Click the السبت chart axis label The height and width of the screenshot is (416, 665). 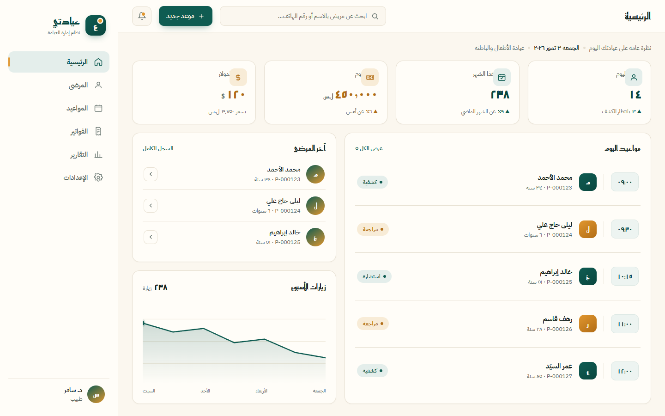click(x=149, y=391)
